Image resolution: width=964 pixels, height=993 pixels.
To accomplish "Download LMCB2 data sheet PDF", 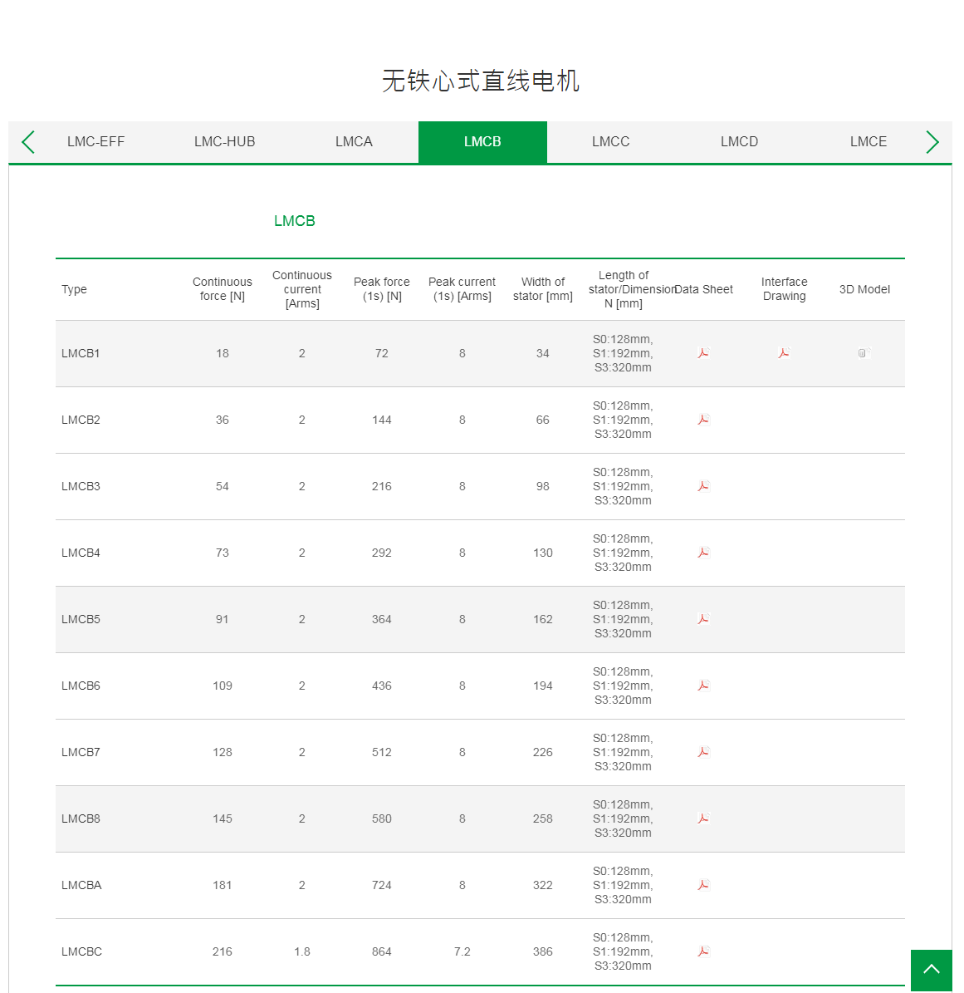I will click(703, 420).
